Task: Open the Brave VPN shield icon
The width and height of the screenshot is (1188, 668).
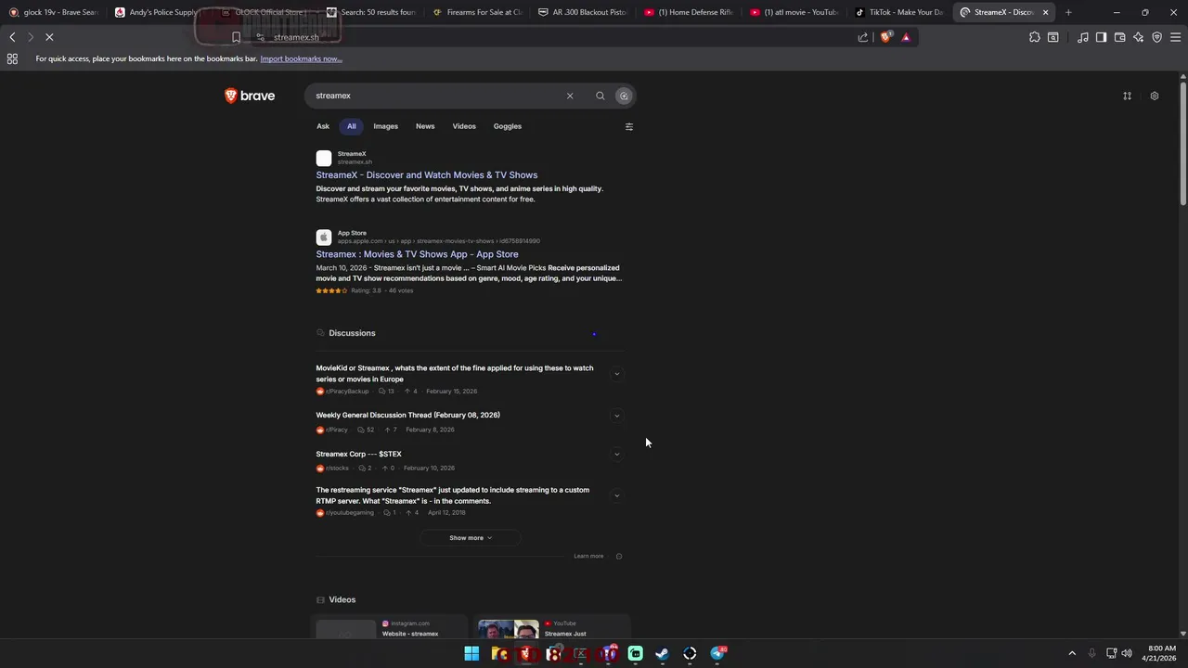Action: [1157, 37]
